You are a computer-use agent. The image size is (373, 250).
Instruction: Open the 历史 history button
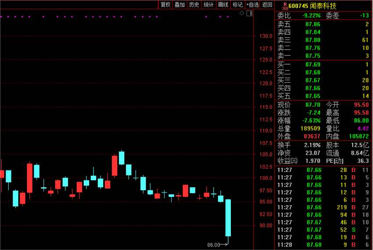pos(194,4)
